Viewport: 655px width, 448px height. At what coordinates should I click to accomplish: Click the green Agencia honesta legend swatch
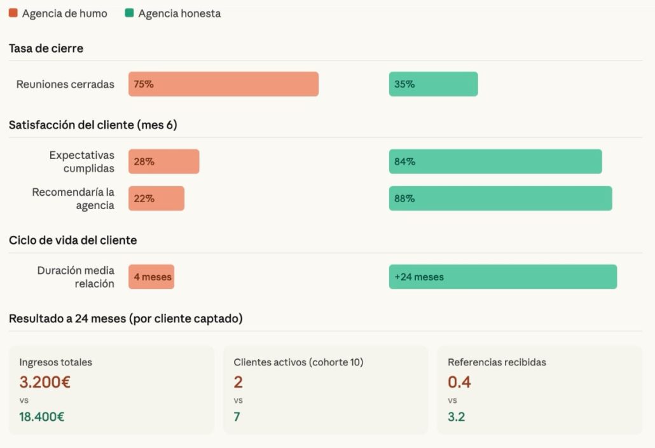pos(130,13)
